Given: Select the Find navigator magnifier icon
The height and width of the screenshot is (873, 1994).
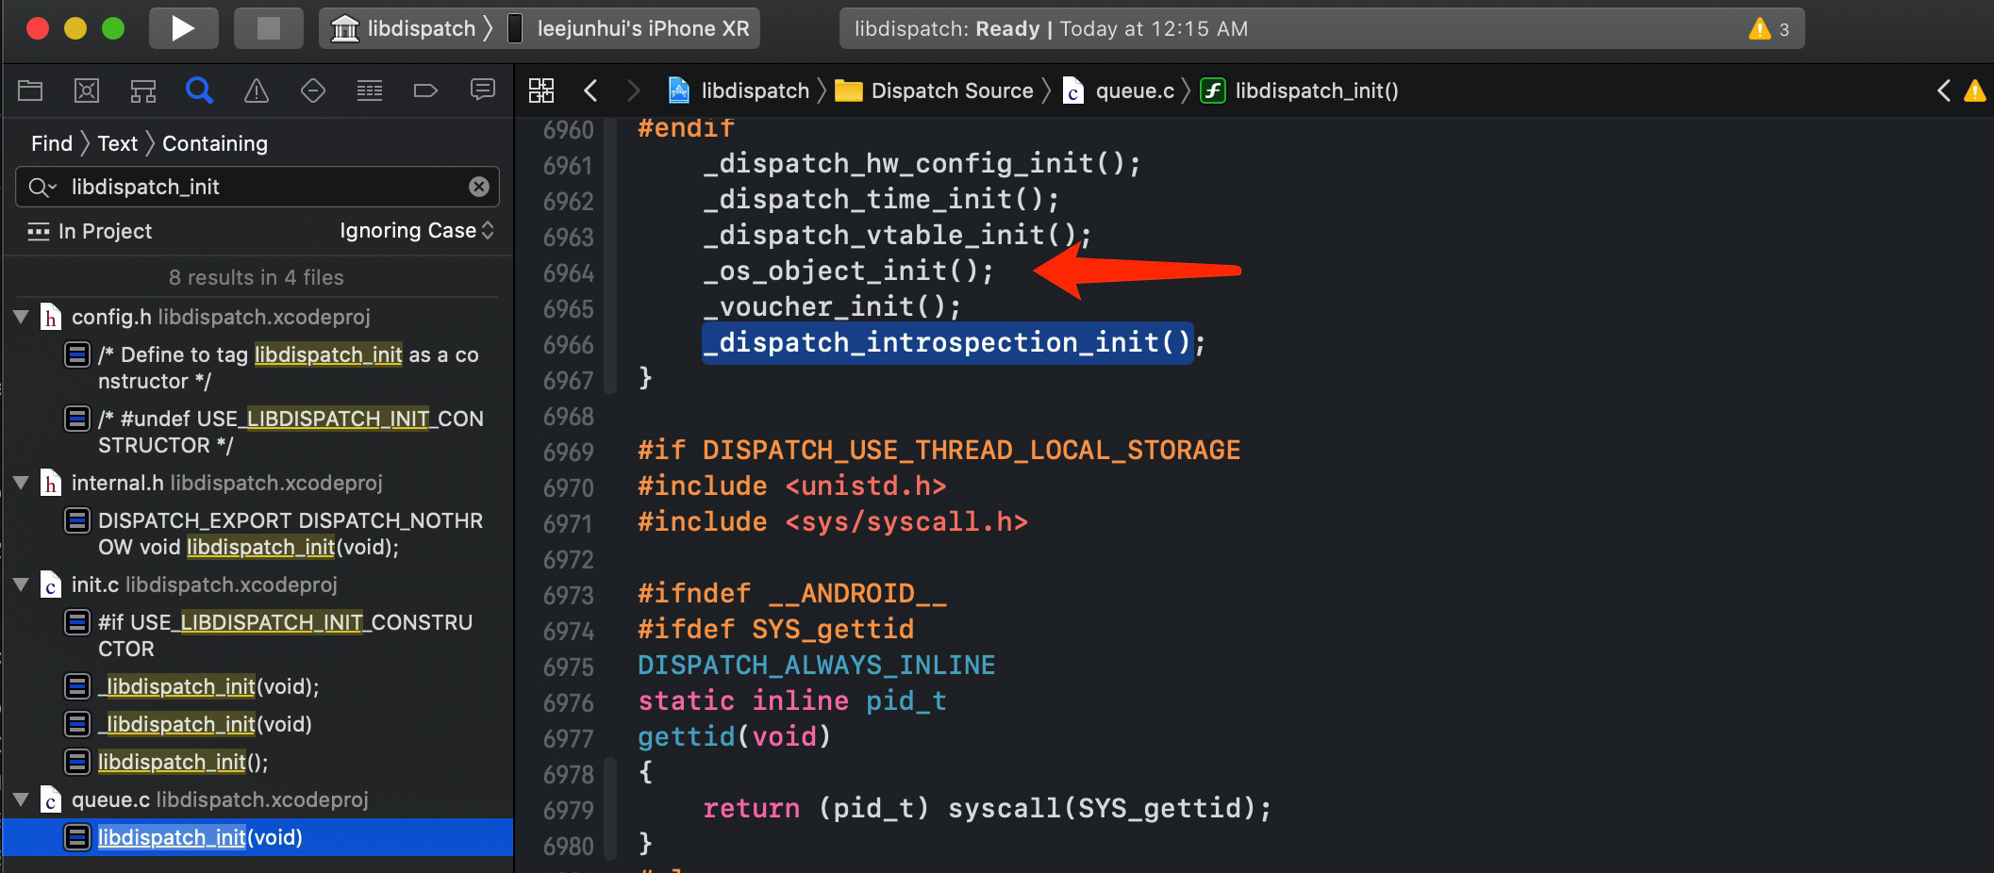Looking at the screenshot, I should 200,91.
